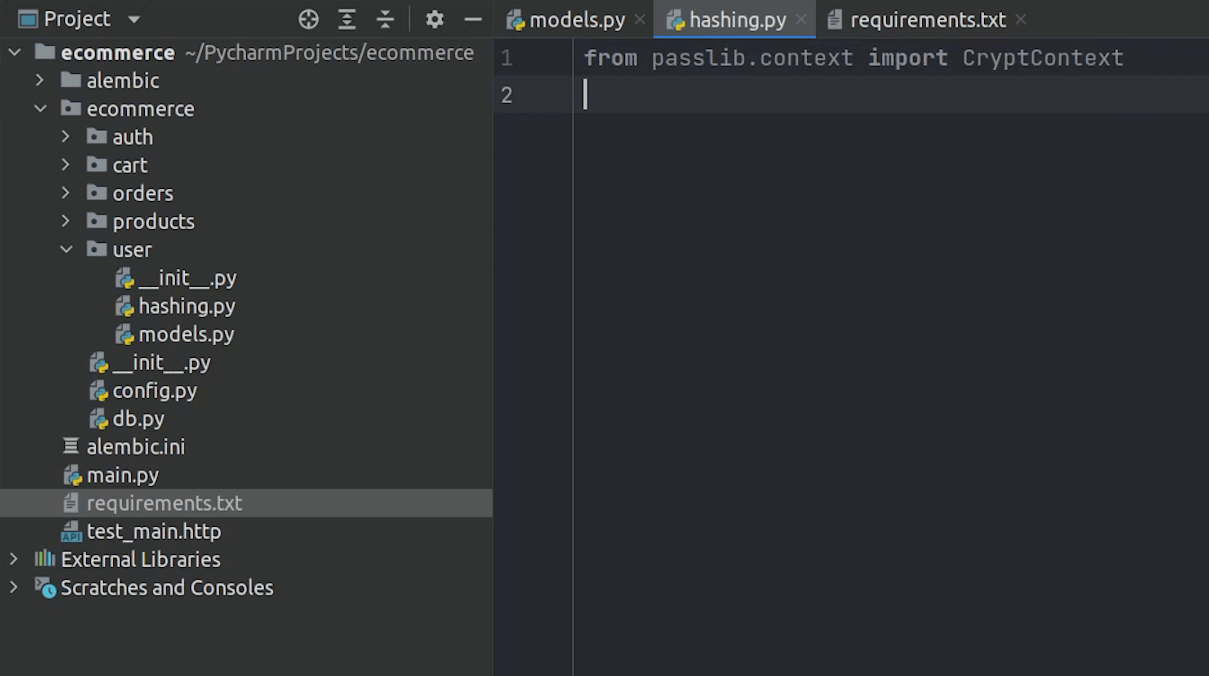Screen dimensions: 1209x676
Task: Click the test_main.http API file icon
Action: [72, 532]
